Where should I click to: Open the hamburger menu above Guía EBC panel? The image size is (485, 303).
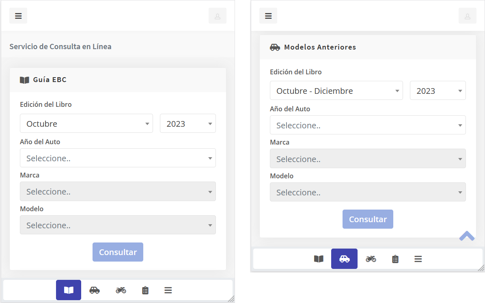pyautogui.click(x=18, y=16)
